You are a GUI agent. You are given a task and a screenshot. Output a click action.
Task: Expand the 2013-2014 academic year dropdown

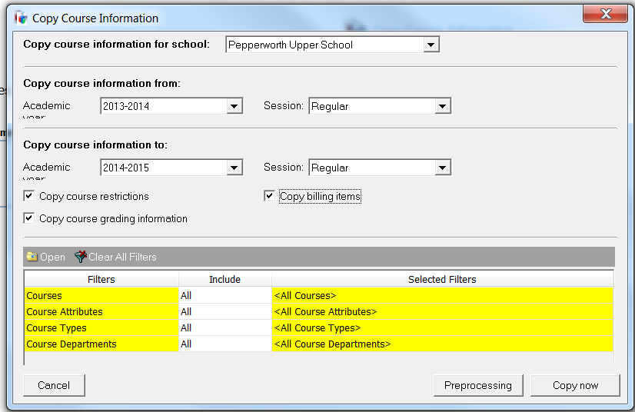click(234, 106)
